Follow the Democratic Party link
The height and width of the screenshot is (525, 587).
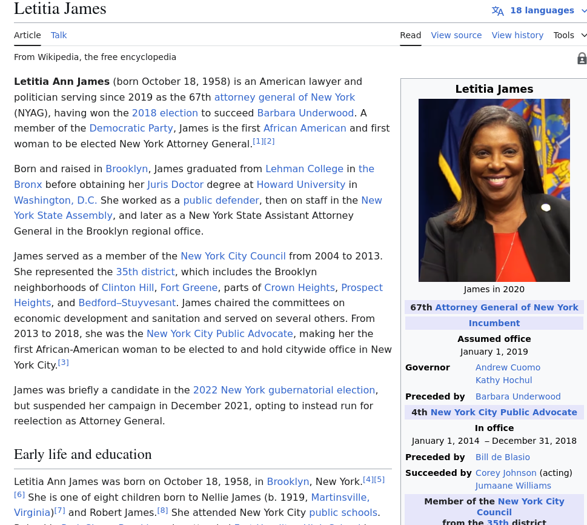pos(131,129)
